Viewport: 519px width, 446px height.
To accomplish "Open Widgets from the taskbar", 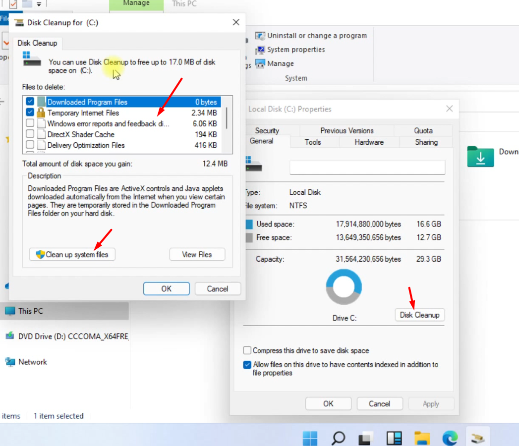I will point(394,438).
